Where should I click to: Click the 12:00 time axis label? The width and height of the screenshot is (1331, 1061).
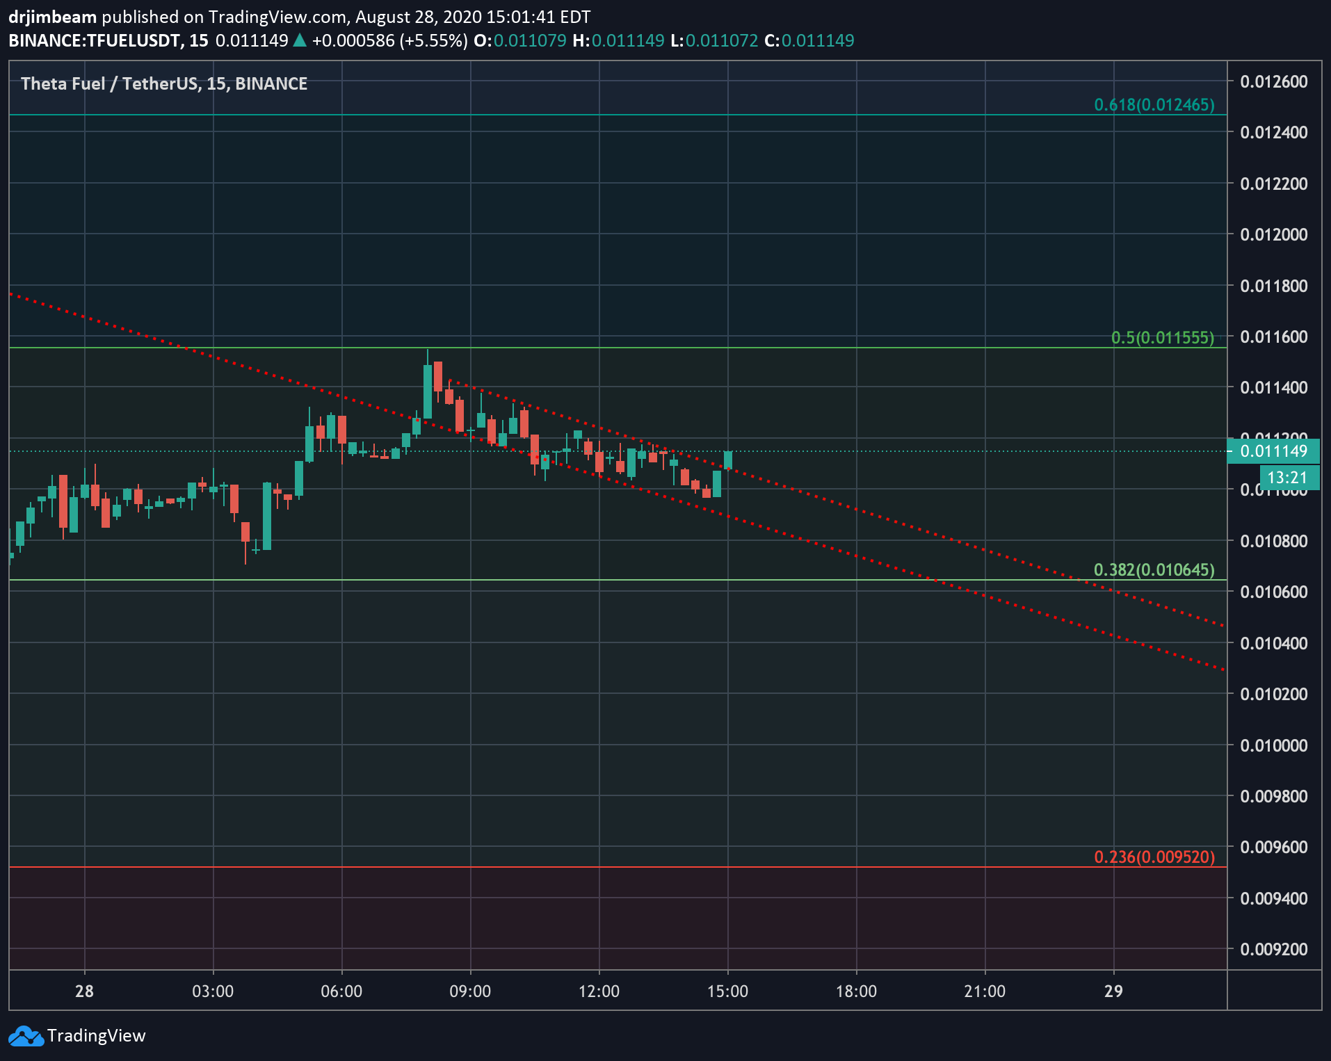point(599,991)
